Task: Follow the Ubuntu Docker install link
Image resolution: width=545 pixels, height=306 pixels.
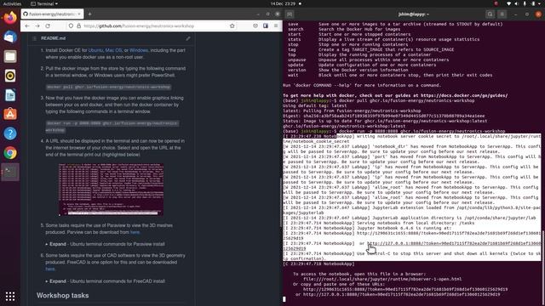Action: (95, 50)
